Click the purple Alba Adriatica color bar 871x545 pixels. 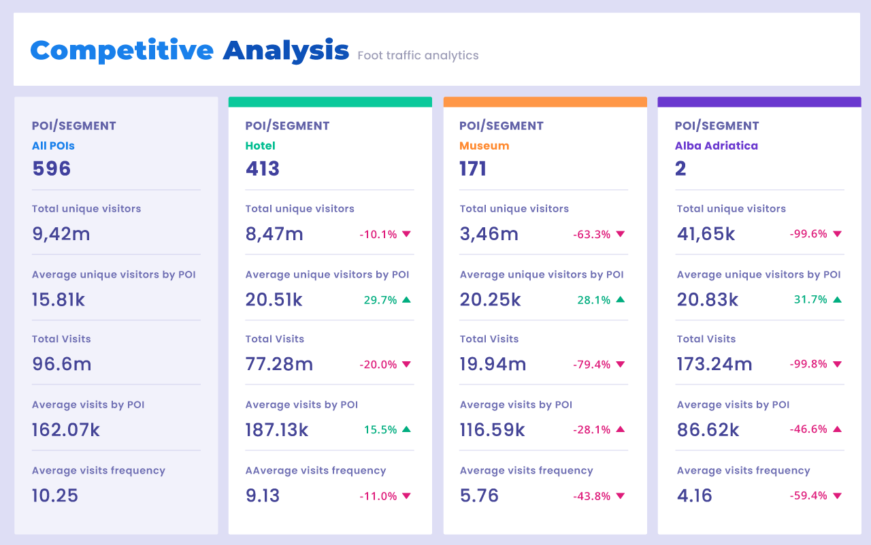[759, 102]
